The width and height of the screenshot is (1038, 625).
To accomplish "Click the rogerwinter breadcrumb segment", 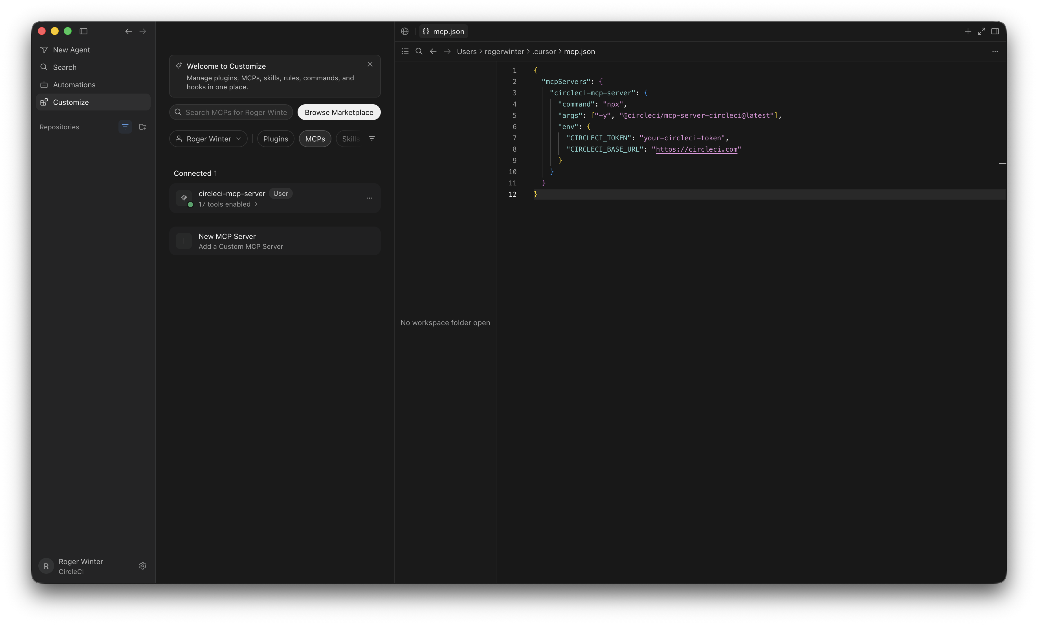I will (x=504, y=51).
